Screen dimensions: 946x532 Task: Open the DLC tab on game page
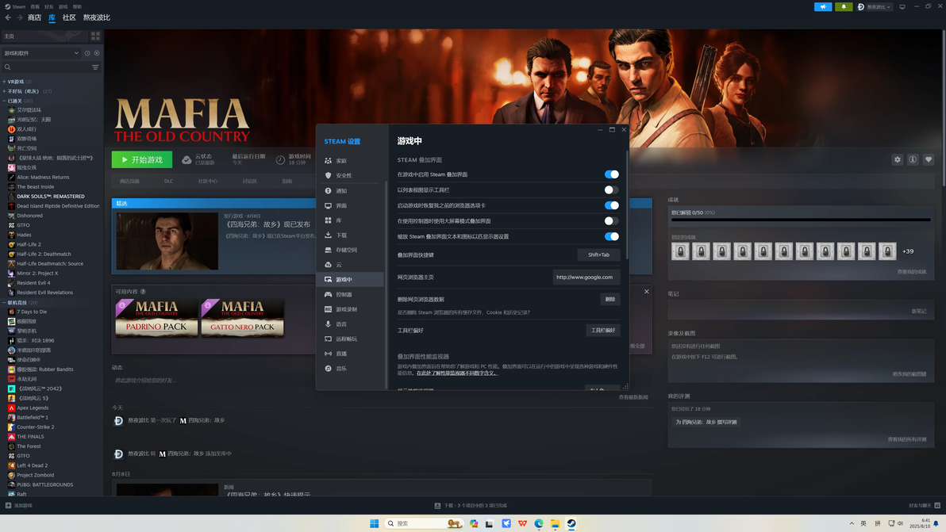pyautogui.click(x=168, y=181)
